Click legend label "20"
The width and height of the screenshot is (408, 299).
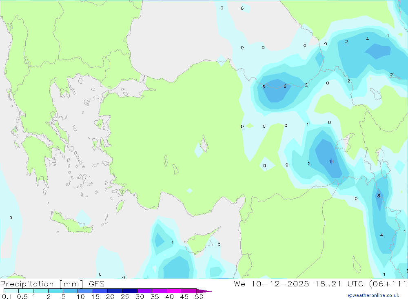tap(110, 297)
